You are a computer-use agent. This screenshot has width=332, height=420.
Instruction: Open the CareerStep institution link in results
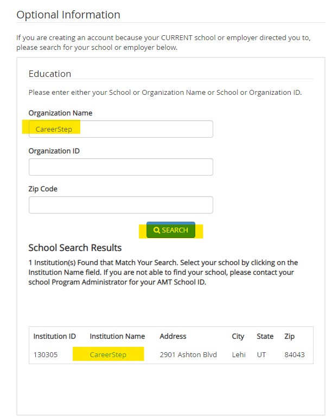(108, 354)
